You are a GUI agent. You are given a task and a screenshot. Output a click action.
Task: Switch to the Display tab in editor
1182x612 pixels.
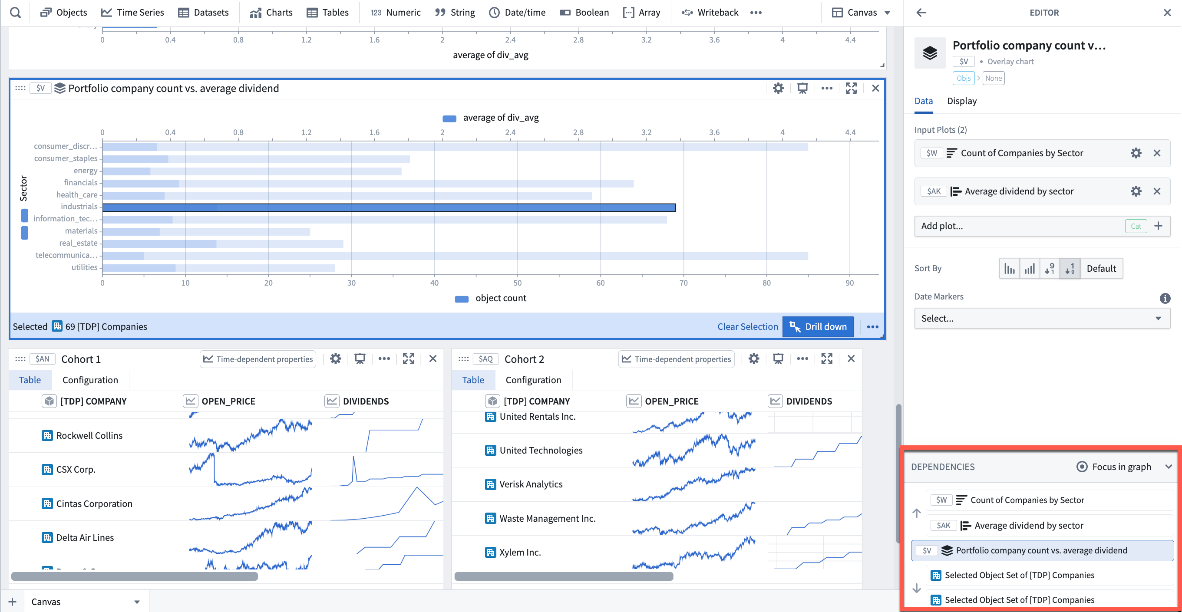tap(961, 101)
